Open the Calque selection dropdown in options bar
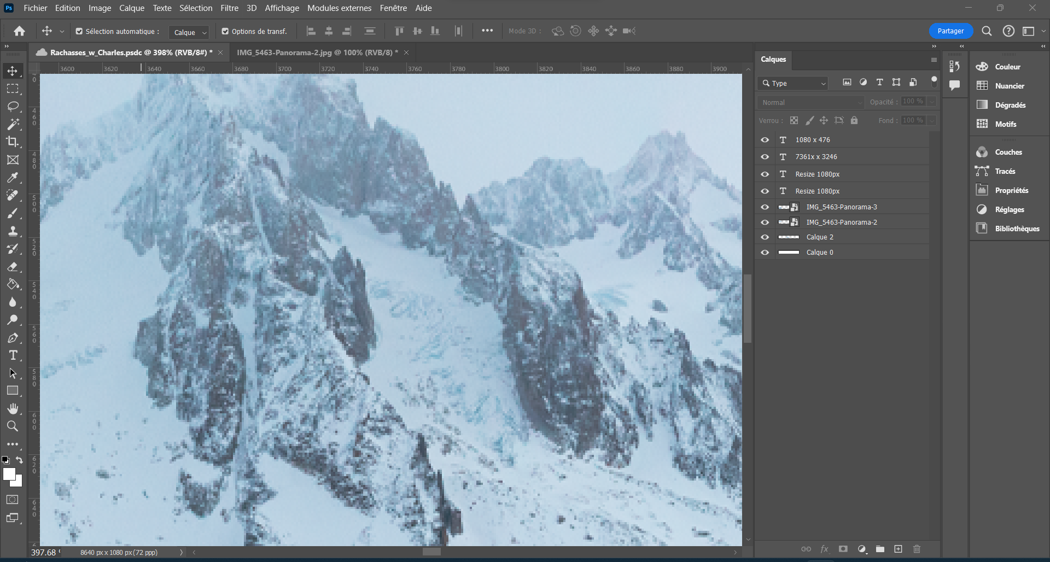Viewport: 1050px width, 562px height. (188, 32)
